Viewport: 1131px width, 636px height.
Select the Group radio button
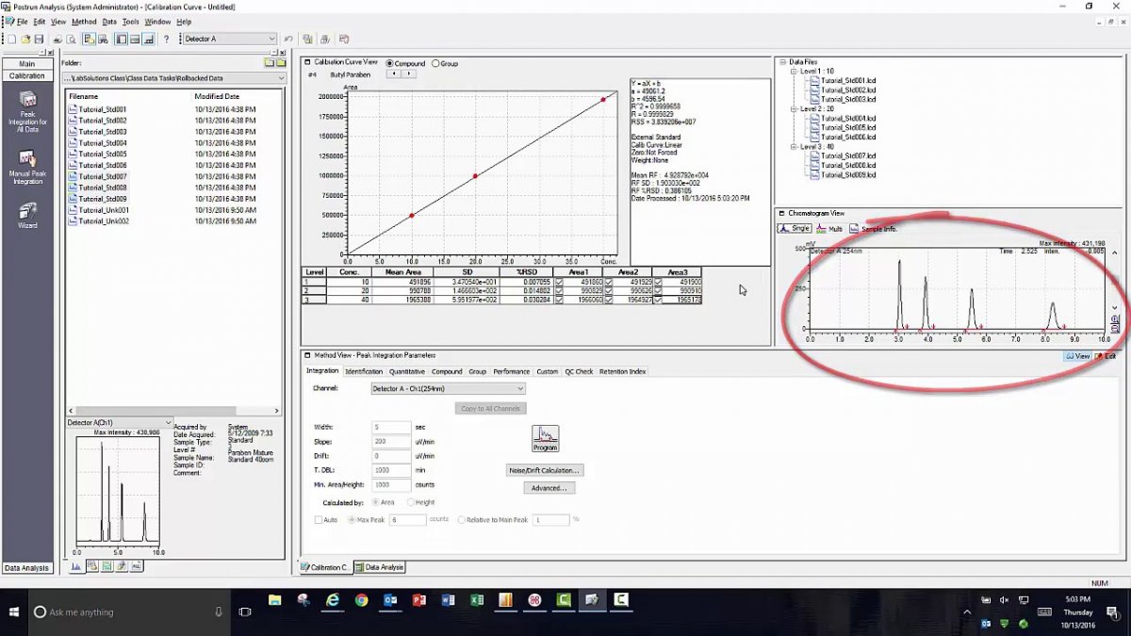(x=435, y=63)
